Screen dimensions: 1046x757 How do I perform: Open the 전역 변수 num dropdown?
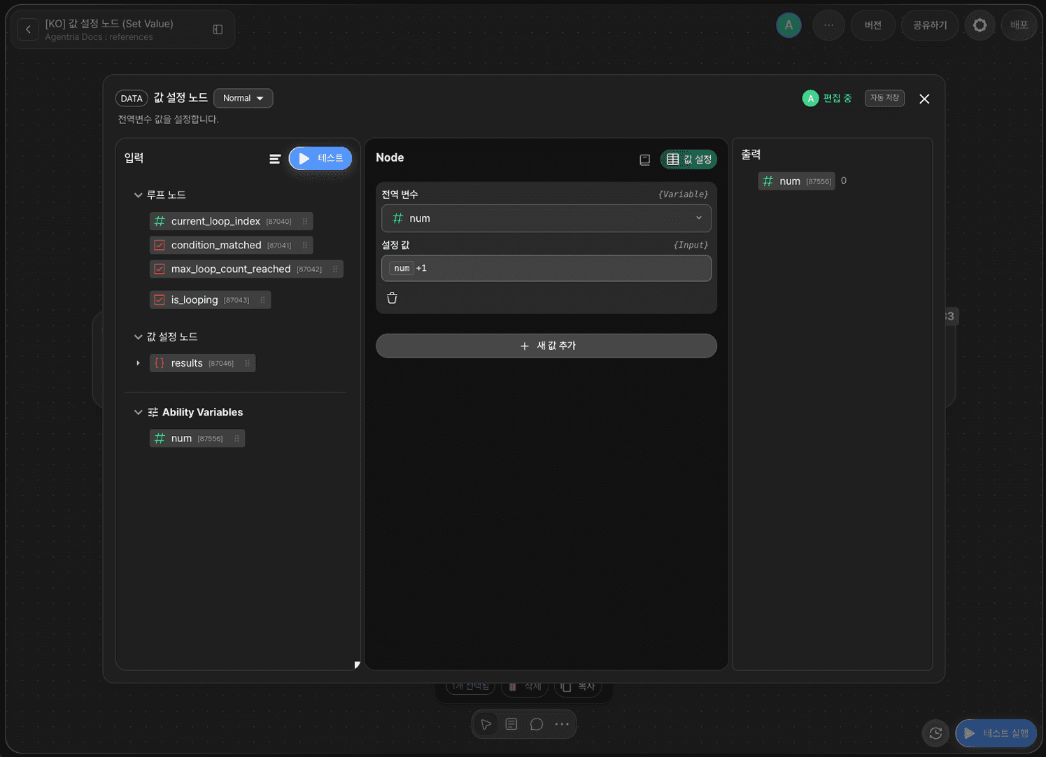click(546, 218)
